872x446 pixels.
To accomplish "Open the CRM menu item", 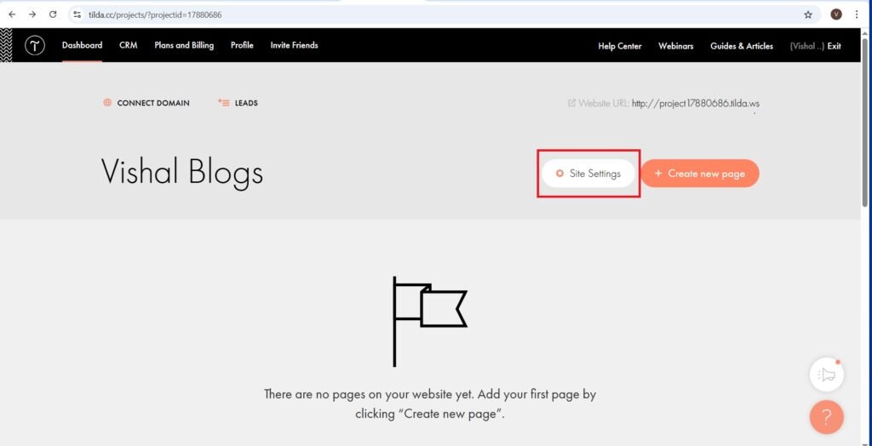I will 129,45.
